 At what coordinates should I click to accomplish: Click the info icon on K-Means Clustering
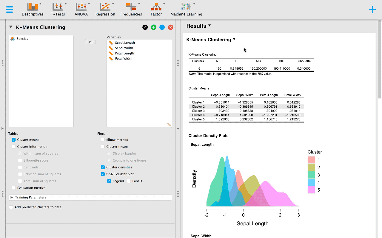162,27
